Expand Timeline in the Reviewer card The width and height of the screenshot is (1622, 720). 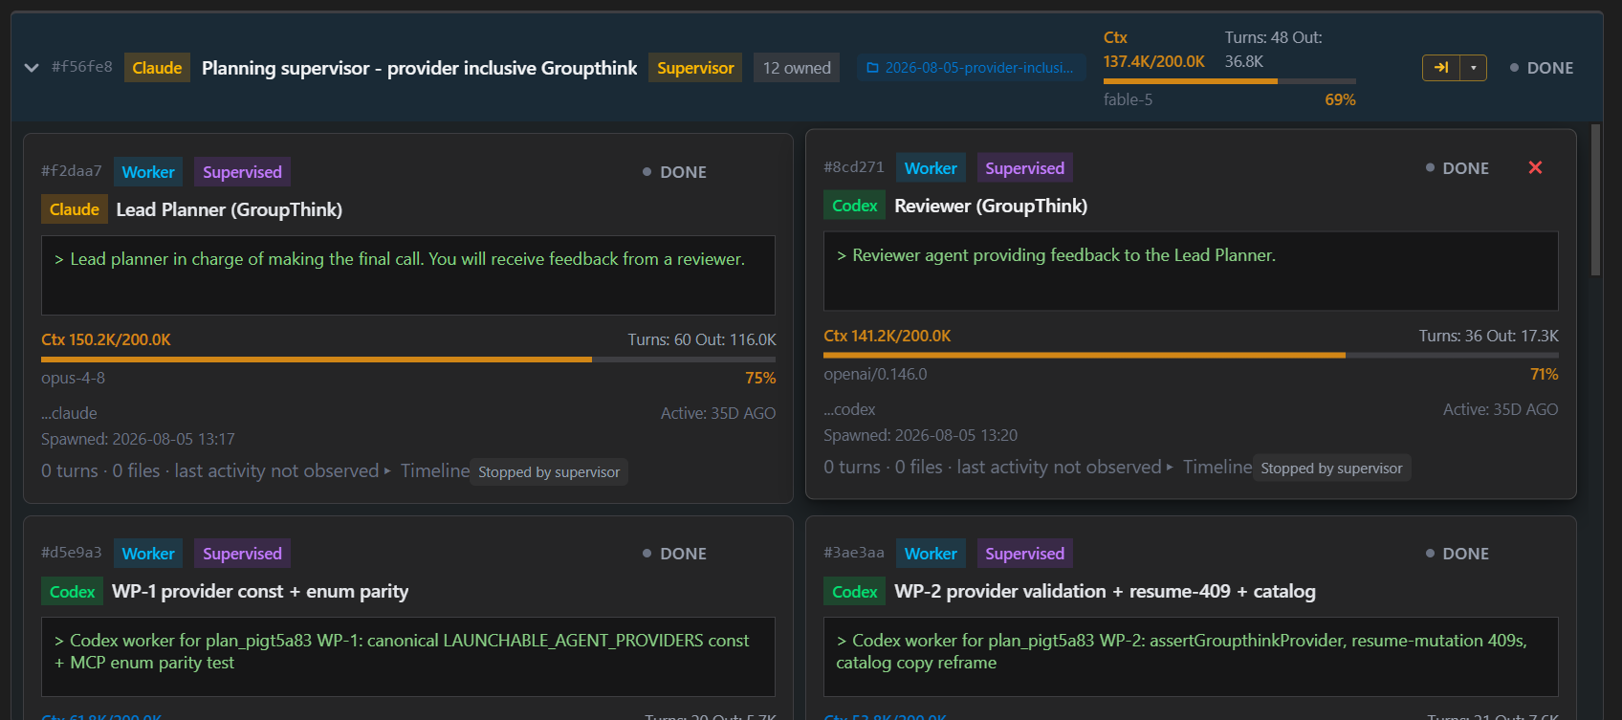click(x=1209, y=467)
